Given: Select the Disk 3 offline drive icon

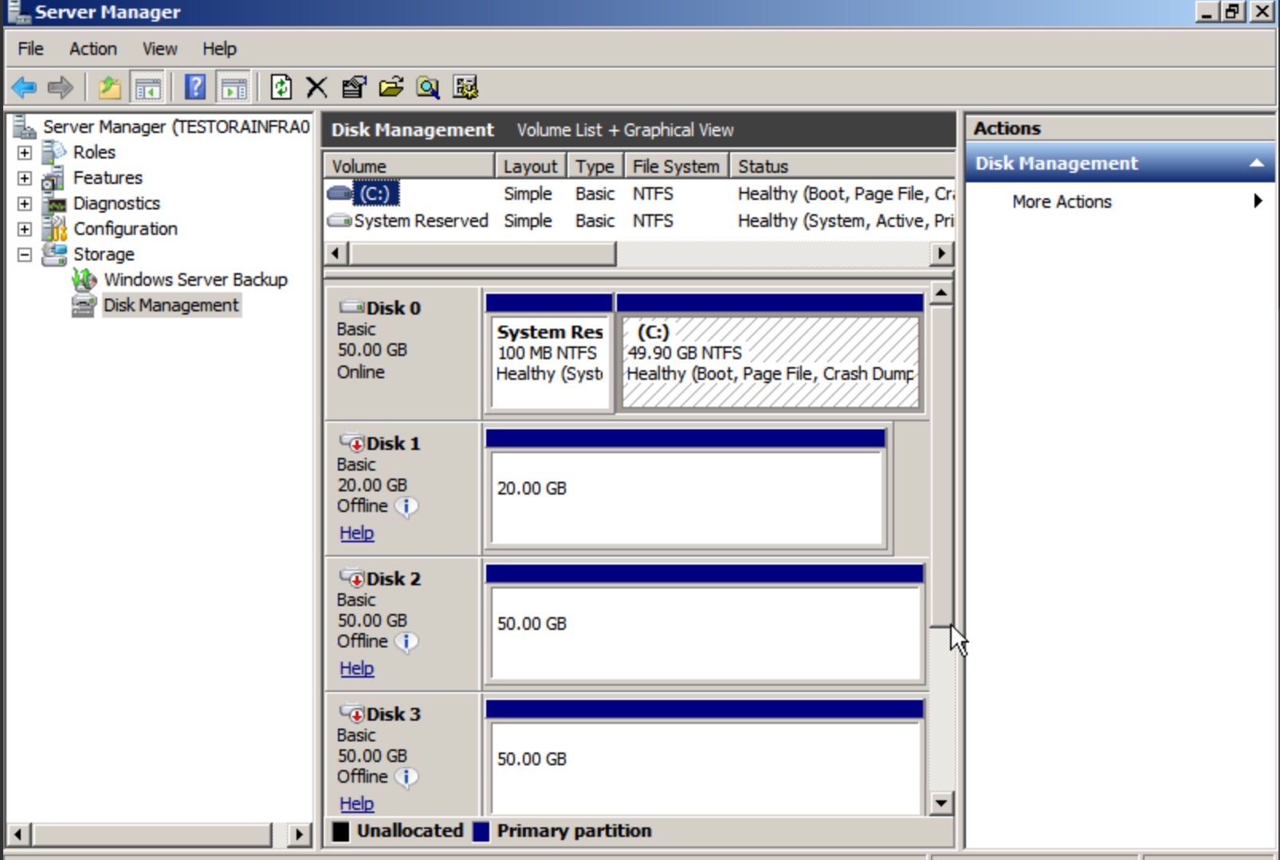Looking at the screenshot, I should point(351,713).
